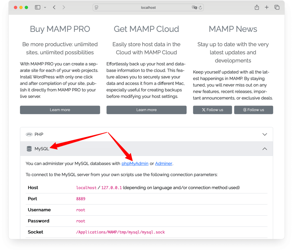Open a new tab with plus icon

267,7
